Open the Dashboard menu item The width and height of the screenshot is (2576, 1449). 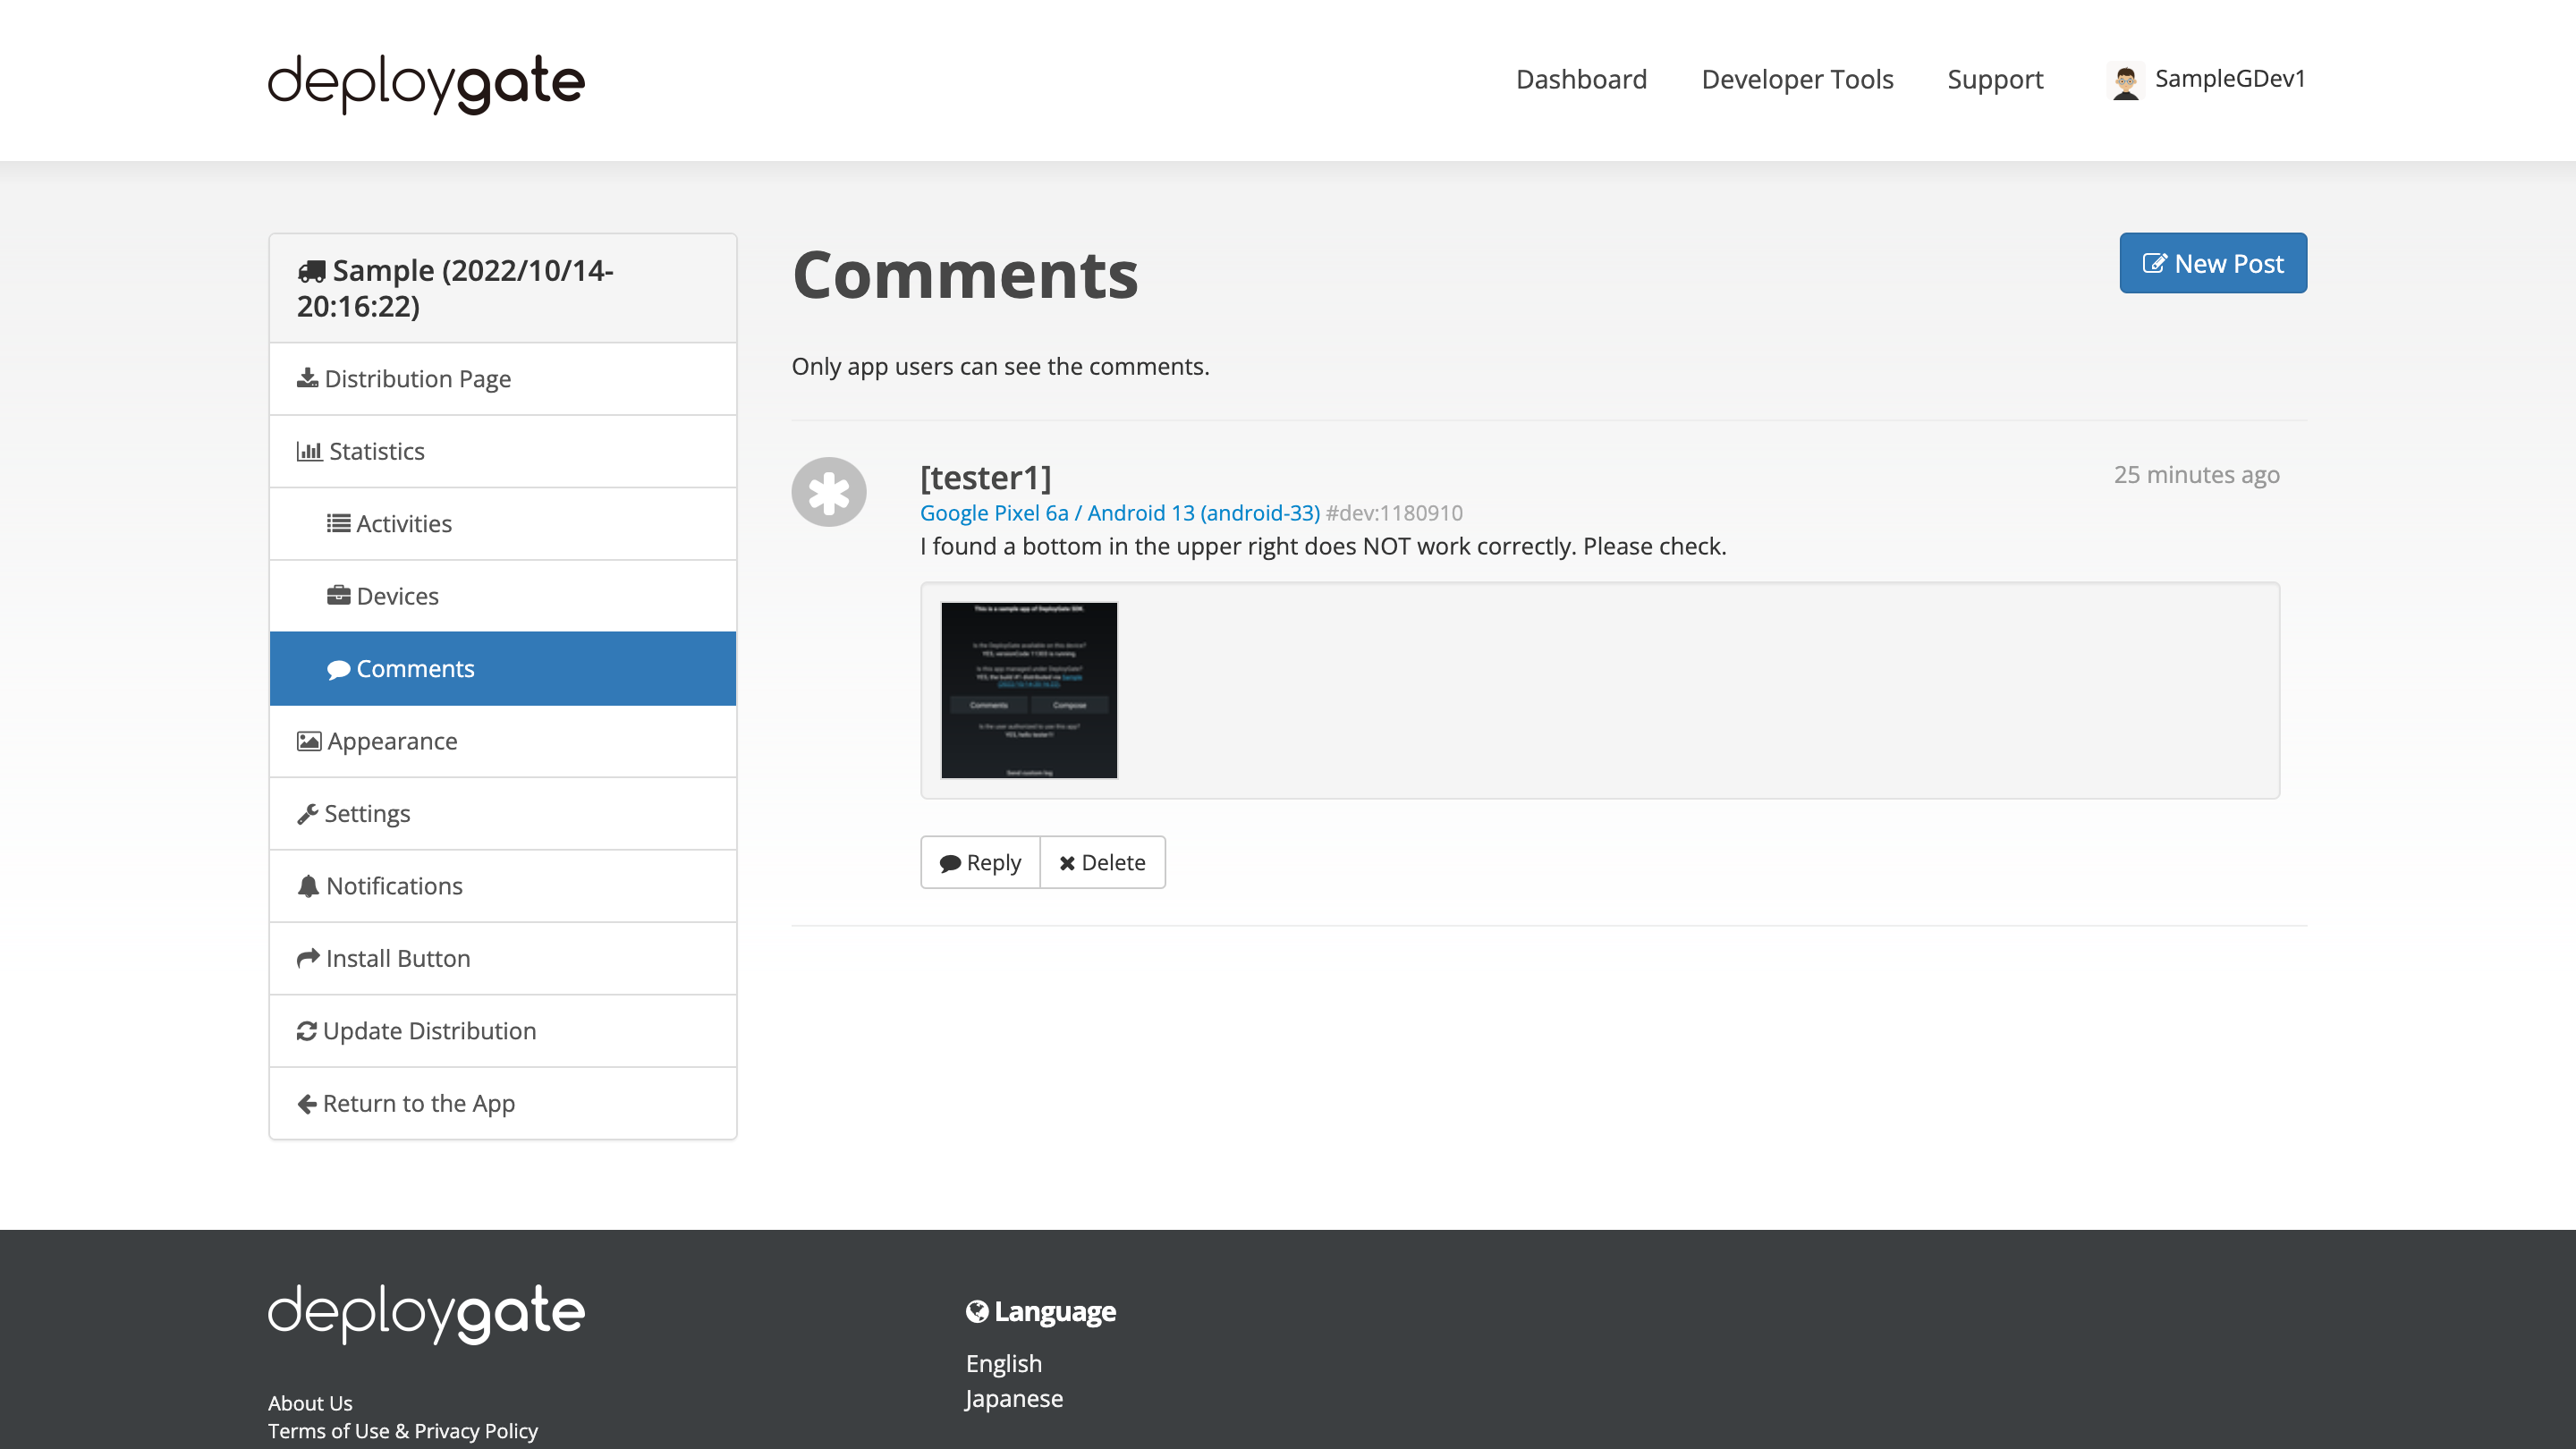click(x=1581, y=79)
